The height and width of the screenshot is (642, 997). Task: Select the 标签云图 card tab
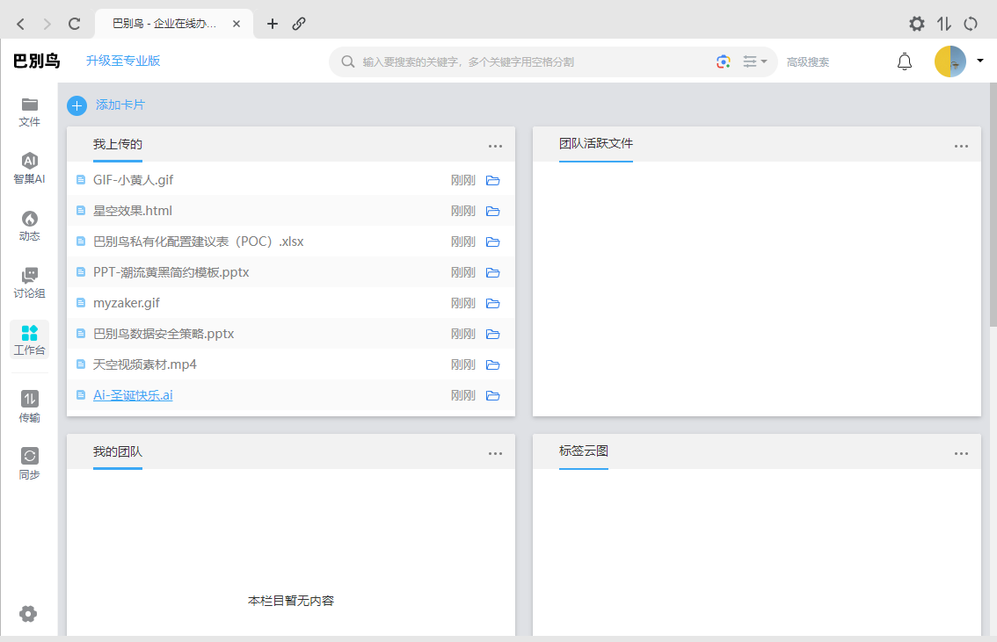584,451
